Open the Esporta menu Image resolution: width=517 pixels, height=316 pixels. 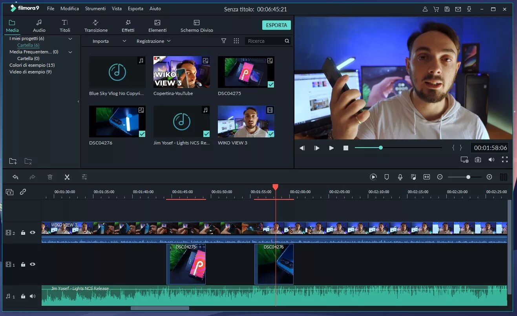click(135, 8)
